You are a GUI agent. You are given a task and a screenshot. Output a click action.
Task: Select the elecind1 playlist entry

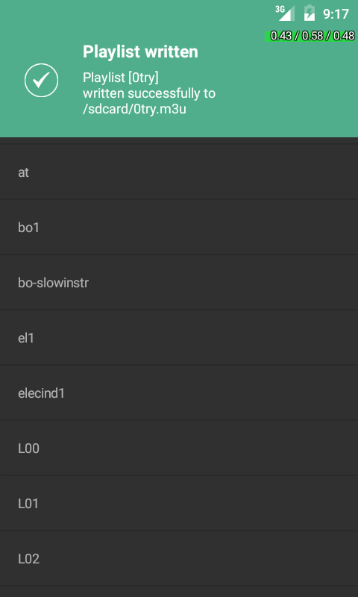tap(179, 393)
